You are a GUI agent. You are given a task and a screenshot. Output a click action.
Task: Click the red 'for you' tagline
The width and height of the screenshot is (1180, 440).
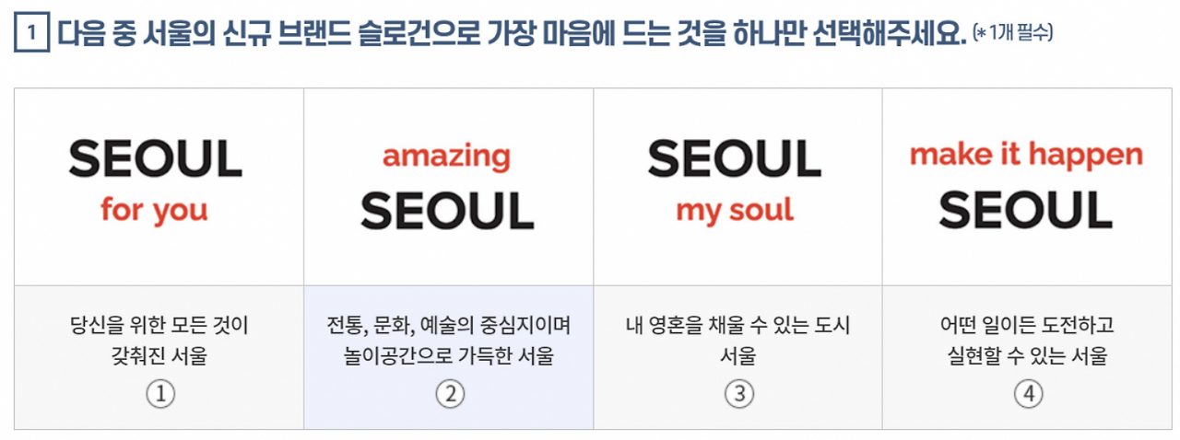pos(155,211)
